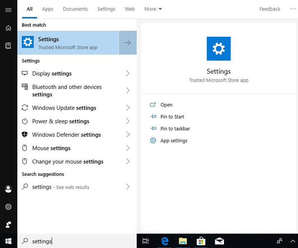Click the large Settings tile in preview pane
The image size is (298, 248).
click(219, 49)
